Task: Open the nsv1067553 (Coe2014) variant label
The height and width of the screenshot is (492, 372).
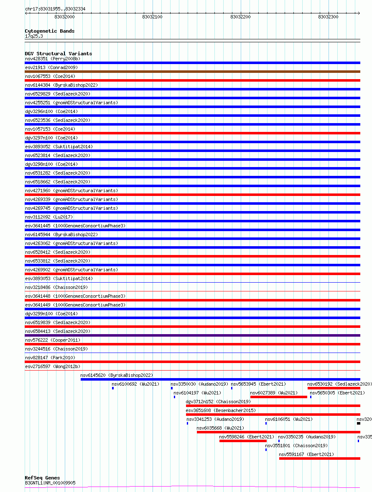Action: [x=50, y=76]
